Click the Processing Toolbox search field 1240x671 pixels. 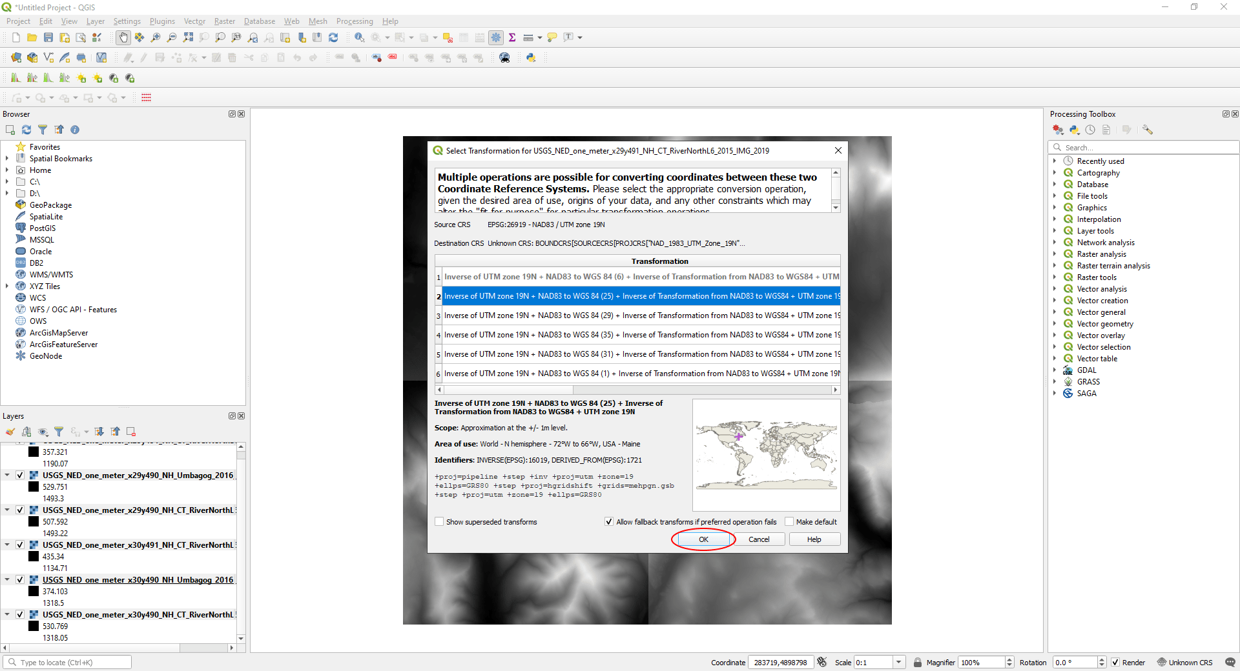click(x=1143, y=147)
